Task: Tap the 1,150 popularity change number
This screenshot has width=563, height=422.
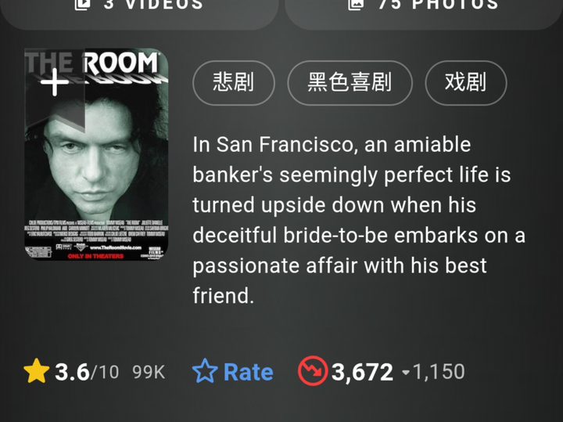Action: (439, 372)
